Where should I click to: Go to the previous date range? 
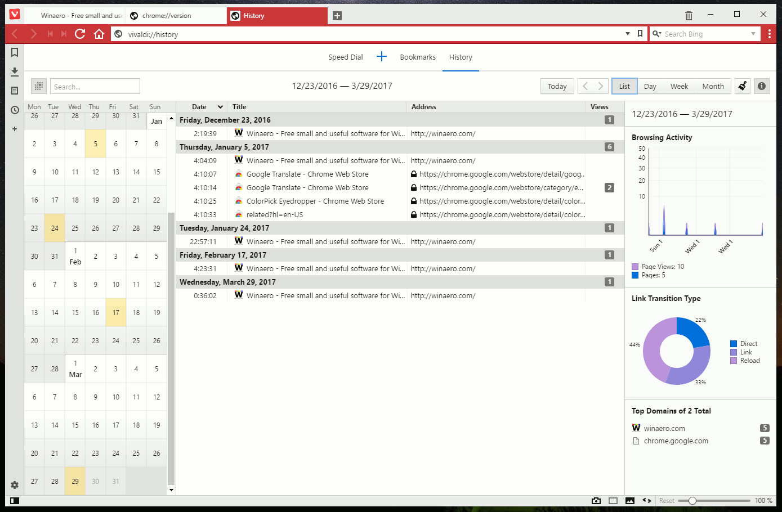(586, 86)
